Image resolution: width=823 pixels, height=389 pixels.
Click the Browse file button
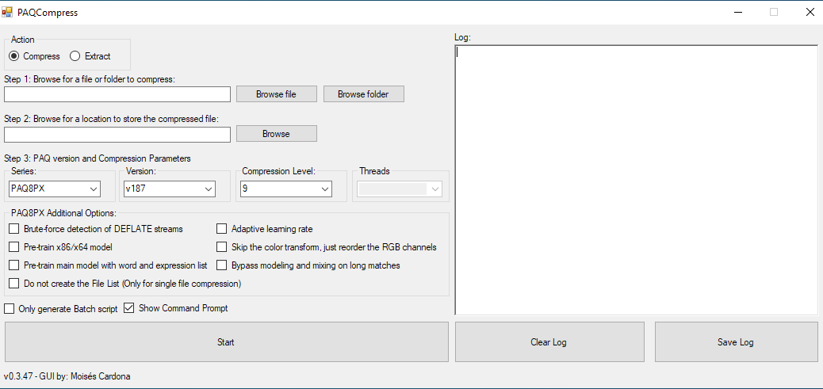click(276, 94)
